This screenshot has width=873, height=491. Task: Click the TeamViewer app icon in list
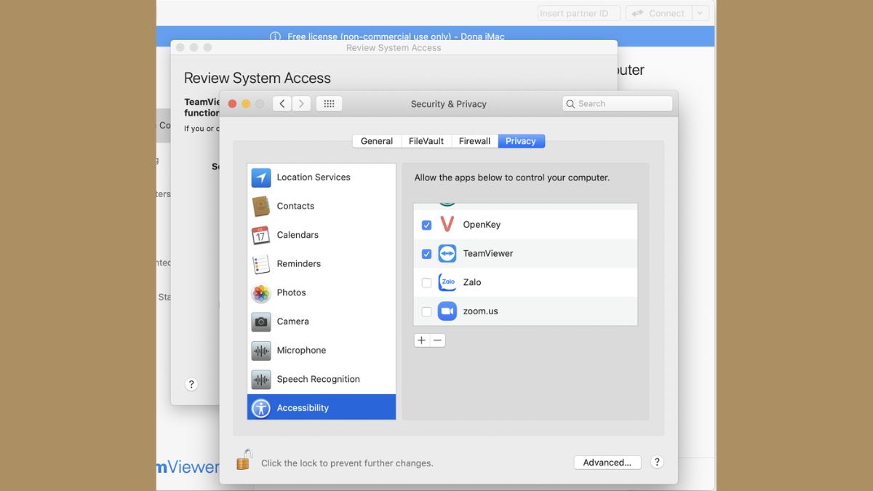pos(447,253)
